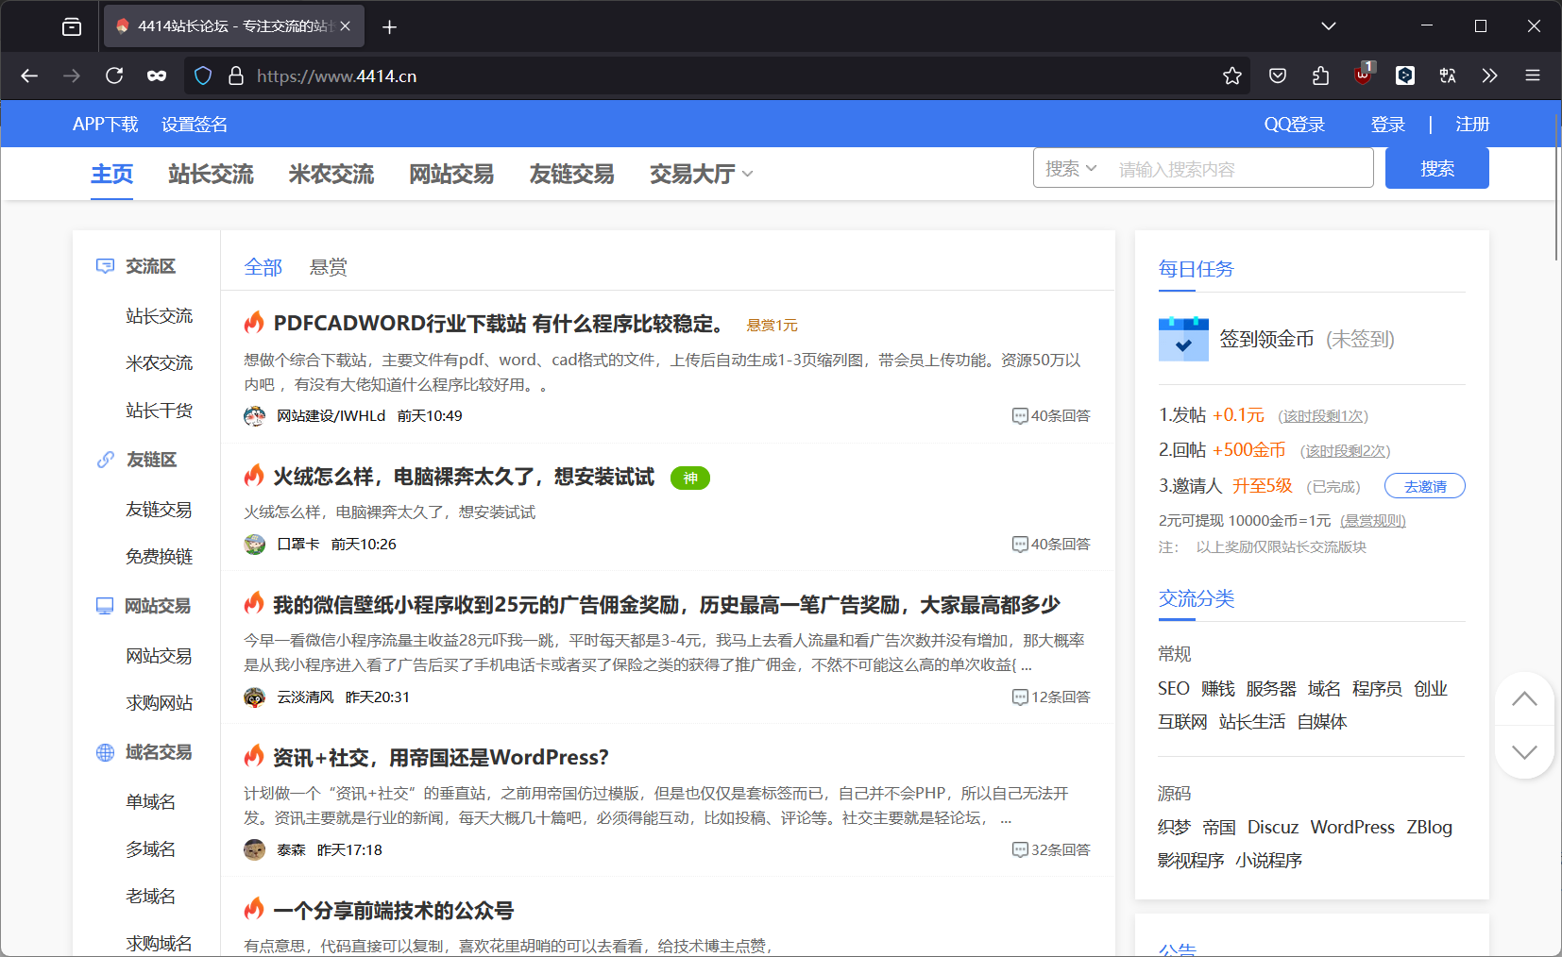Open sidebar item 站长干货

click(159, 411)
